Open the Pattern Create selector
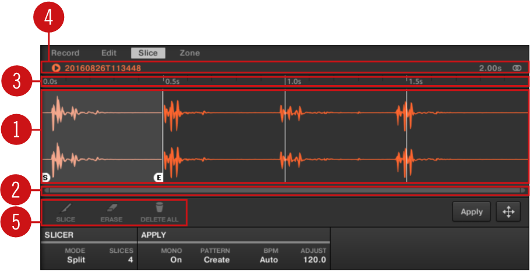The width and height of the screenshot is (530, 272). click(216, 260)
